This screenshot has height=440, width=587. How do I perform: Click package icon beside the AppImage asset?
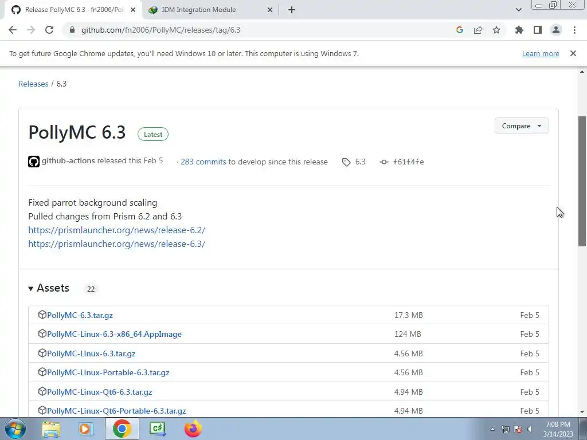[42, 333]
